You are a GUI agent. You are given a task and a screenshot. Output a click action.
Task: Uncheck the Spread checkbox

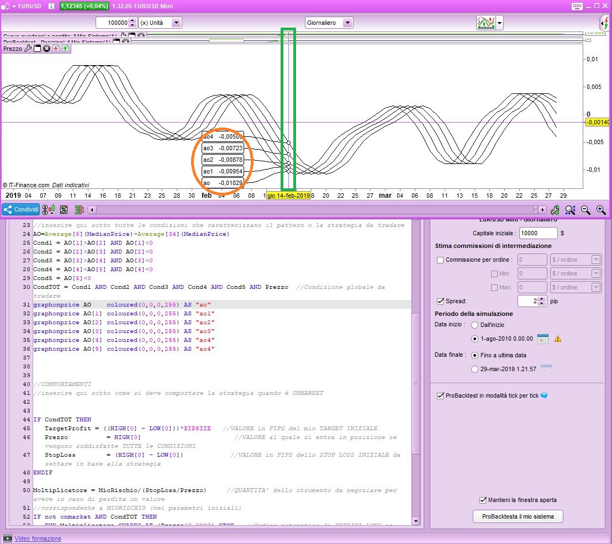click(x=440, y=301)
